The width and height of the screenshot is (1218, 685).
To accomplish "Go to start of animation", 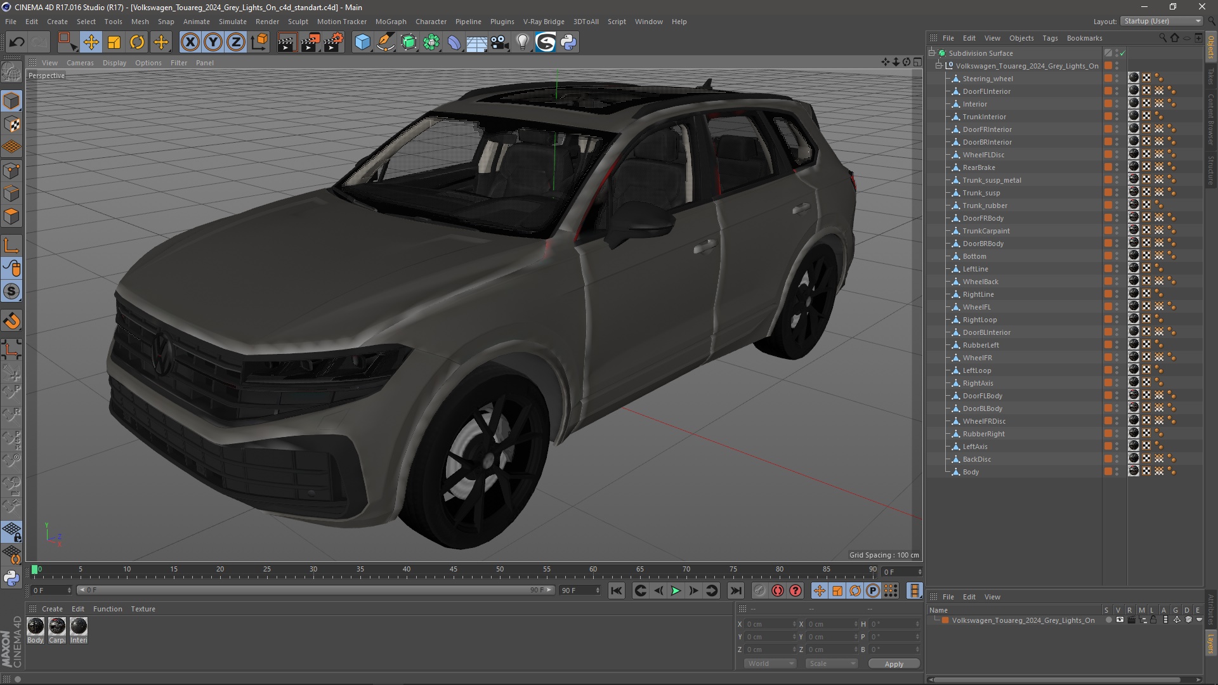I will click(616, 590).
